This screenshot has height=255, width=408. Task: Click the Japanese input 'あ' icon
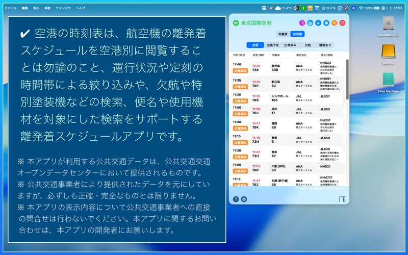point(353,8)
